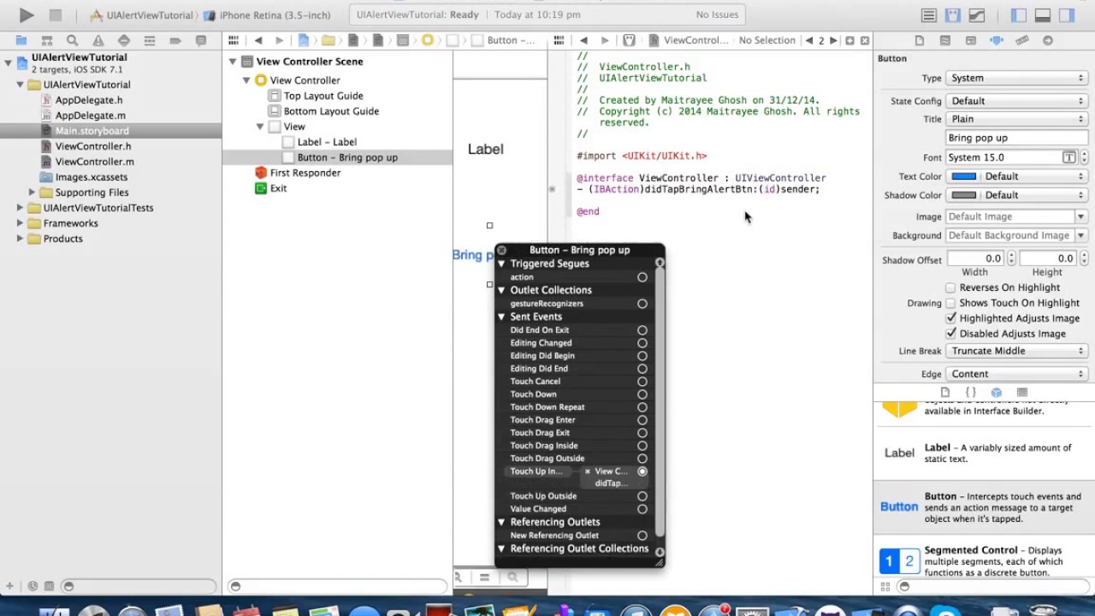Close the Button connections popup
Viewport: 1095px width, 616px height.
pos(501,250)
